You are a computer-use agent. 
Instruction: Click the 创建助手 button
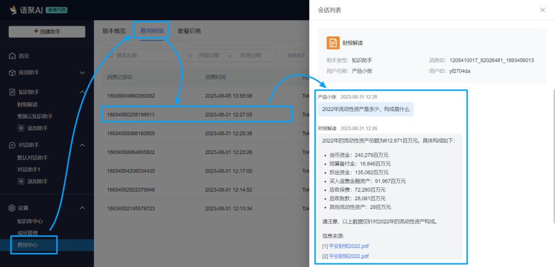tap(47, 31)
